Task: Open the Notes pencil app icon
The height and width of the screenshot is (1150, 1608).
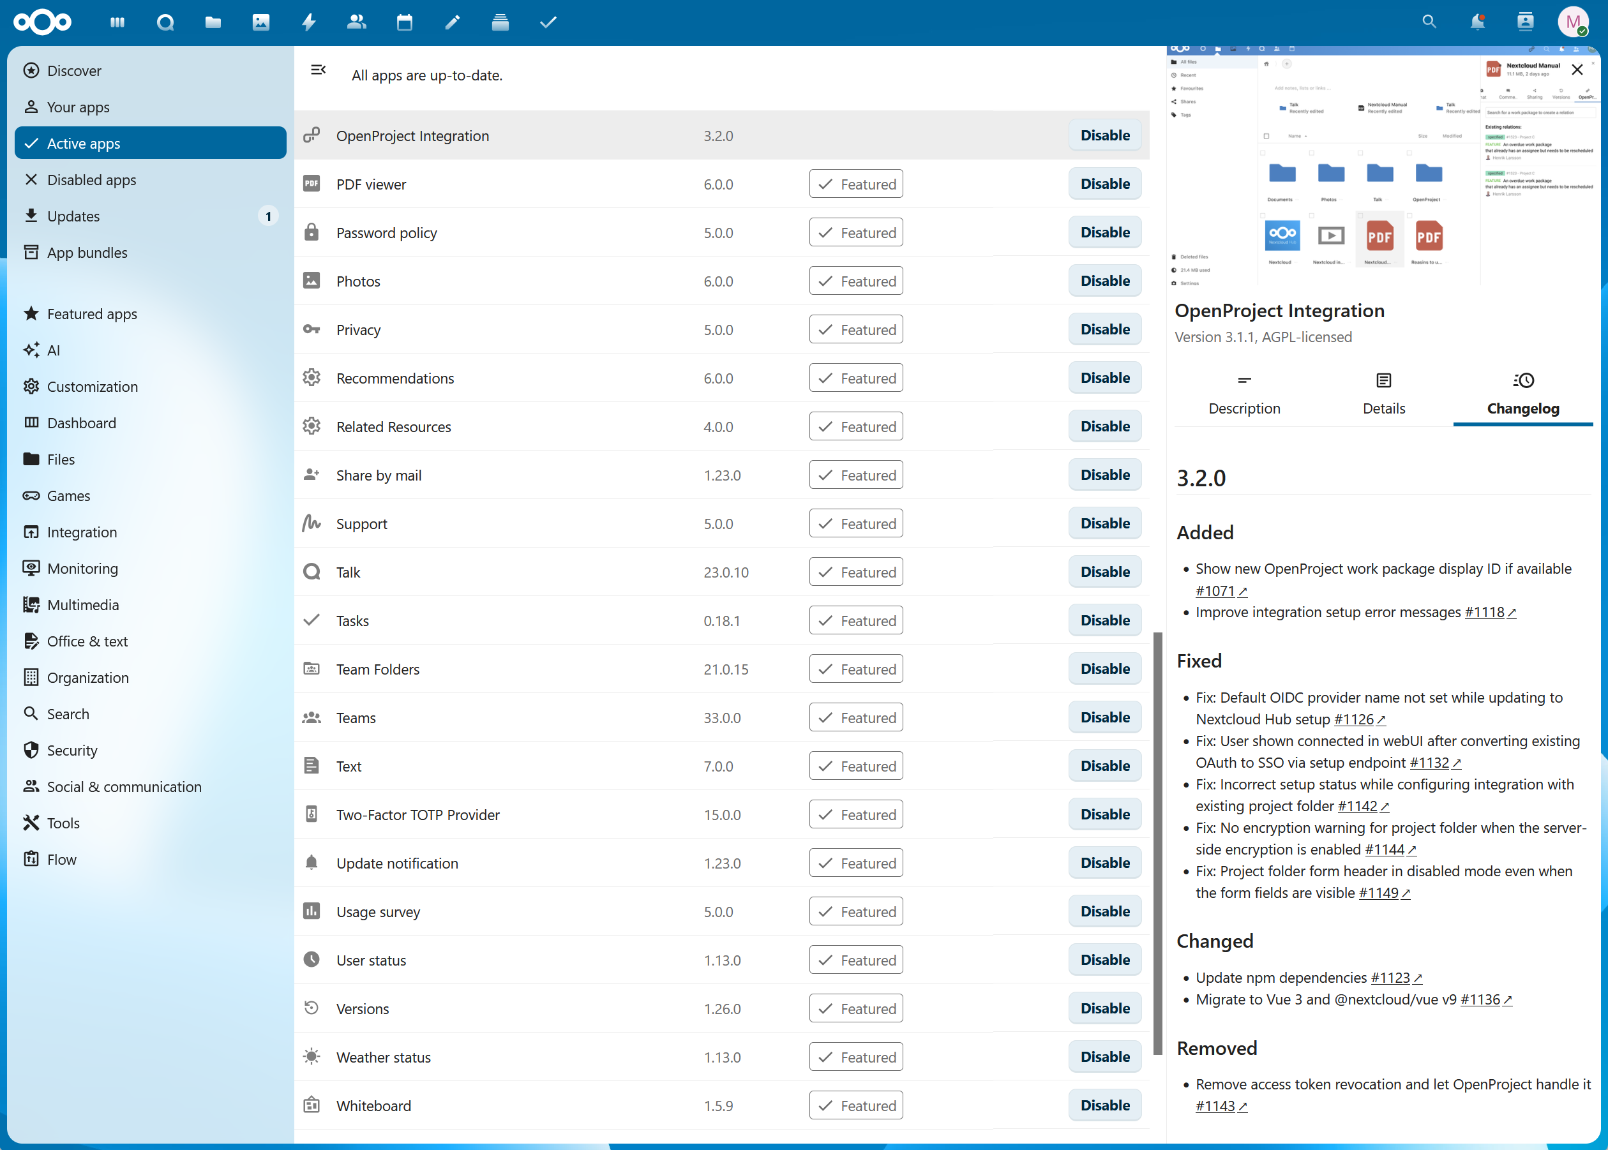Action: point(452,23)
